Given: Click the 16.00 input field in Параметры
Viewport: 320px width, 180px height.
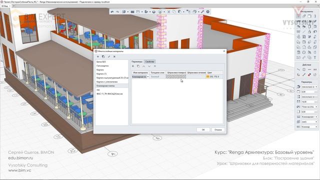Looking at the screenshot, I should [x=309, y=101].
